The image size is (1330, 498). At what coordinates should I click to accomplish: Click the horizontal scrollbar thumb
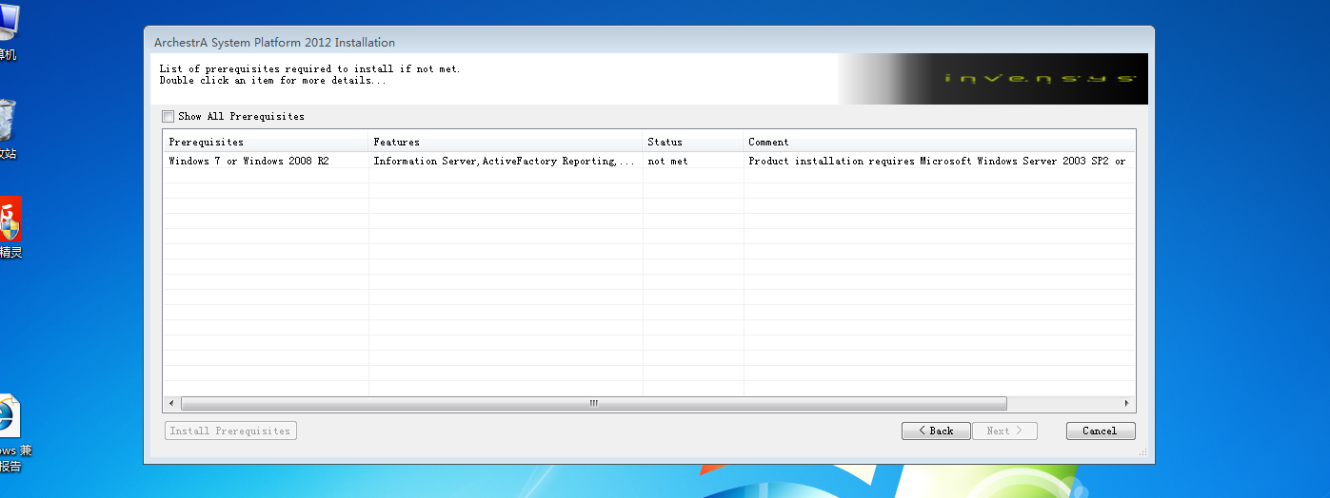[594, 403]
